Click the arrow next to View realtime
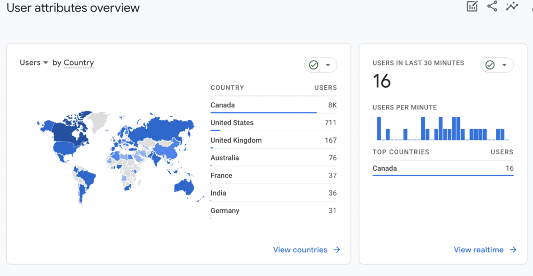This screenshot has width=533, height=276. click(x=513, y=250)
